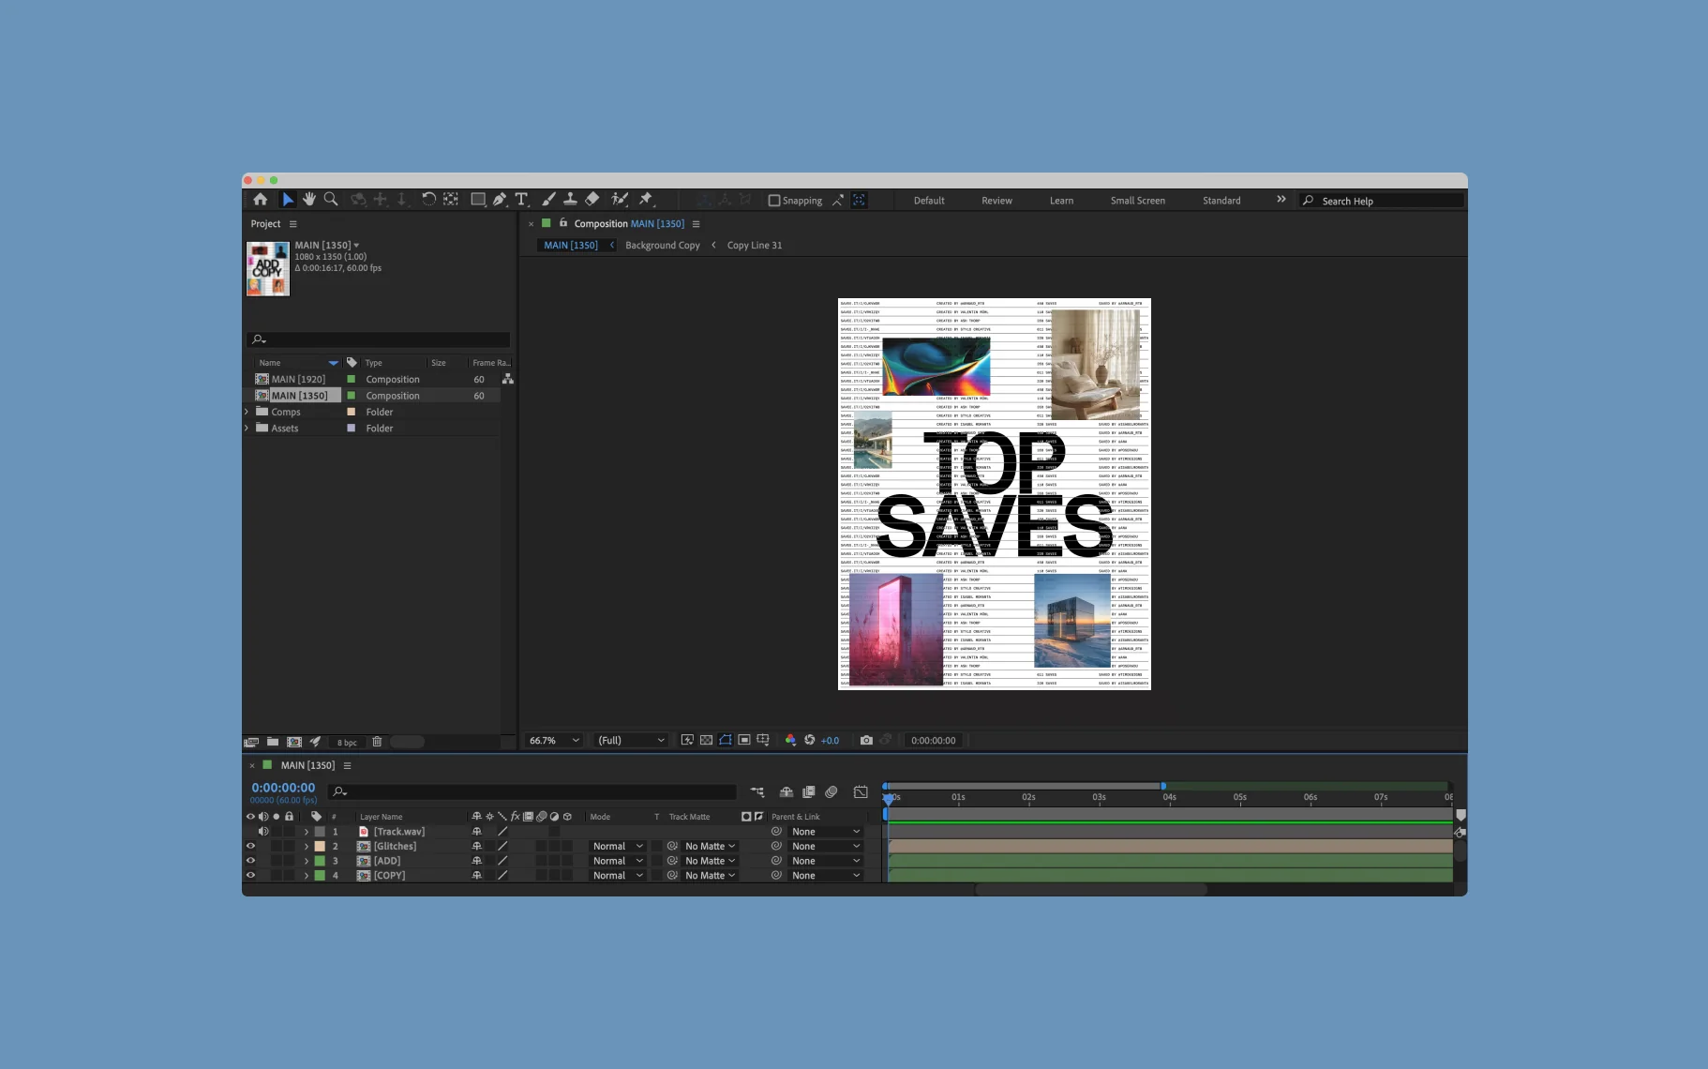Viewport: 1708px width, 1069px height.
Task: Choose the Hand tool
Action: [x=308, y=200]
